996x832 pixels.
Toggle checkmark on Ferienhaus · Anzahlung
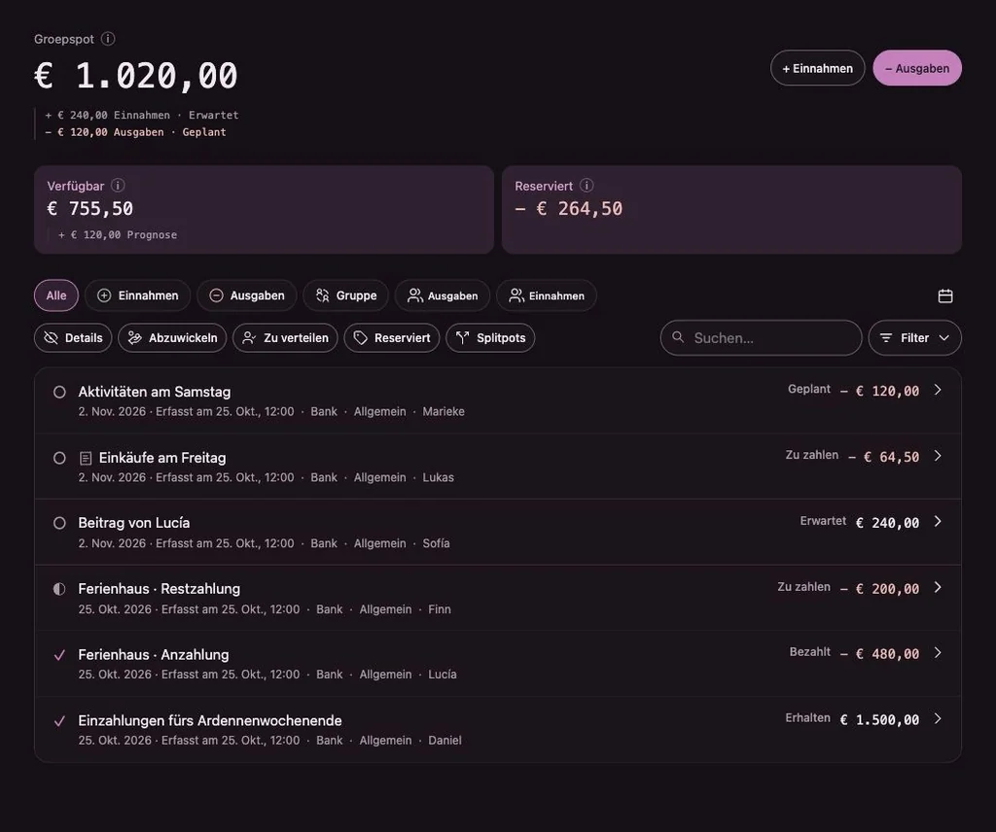[59, 655]
